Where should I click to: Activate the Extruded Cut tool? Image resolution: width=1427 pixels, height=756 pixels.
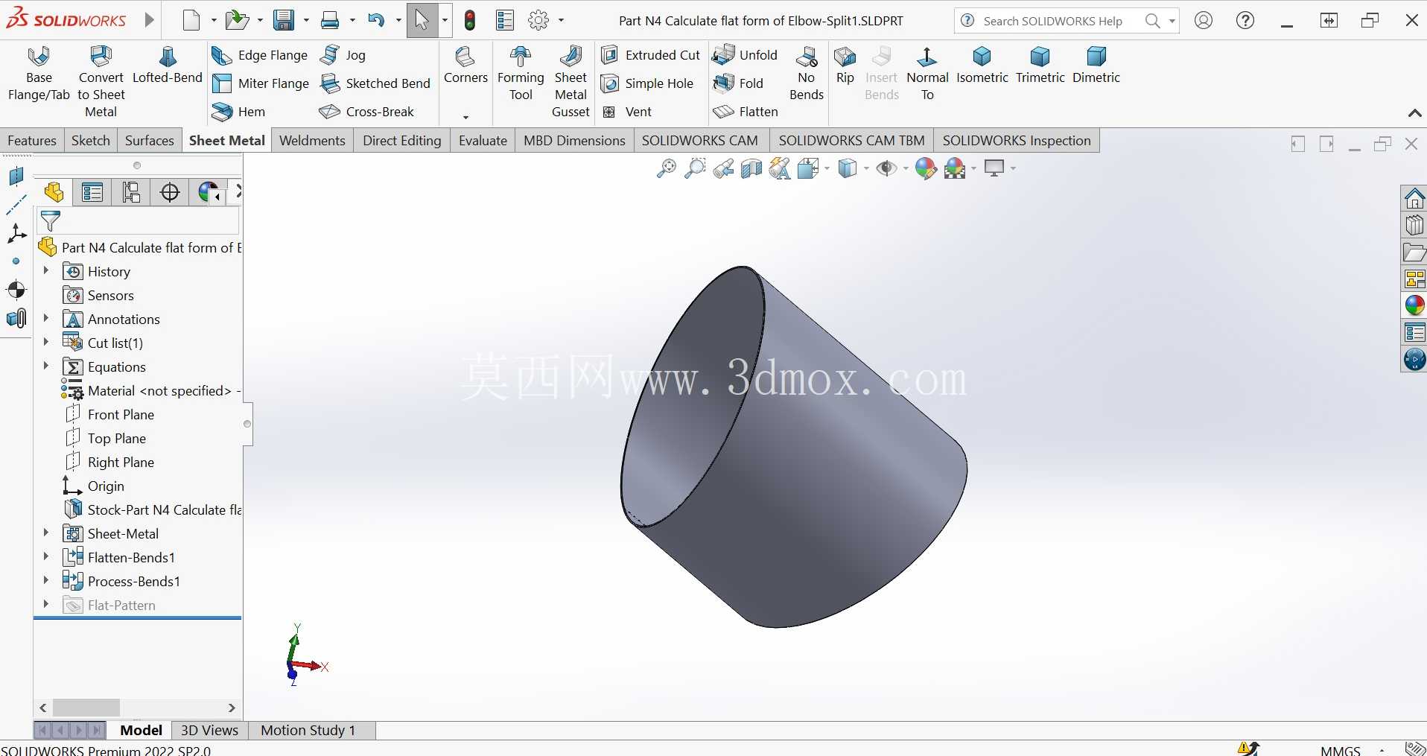[x=651, y=55]
